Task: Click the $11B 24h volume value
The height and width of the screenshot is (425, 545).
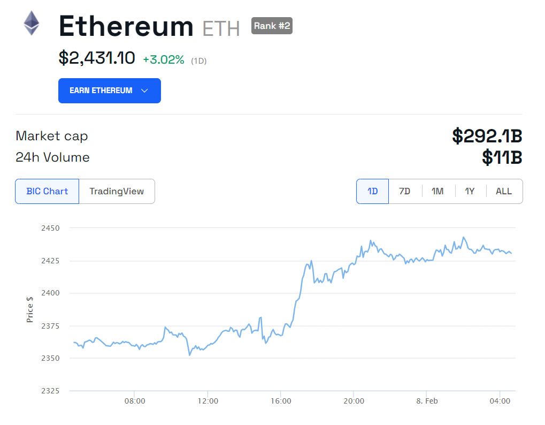Action: coord(502,157)
